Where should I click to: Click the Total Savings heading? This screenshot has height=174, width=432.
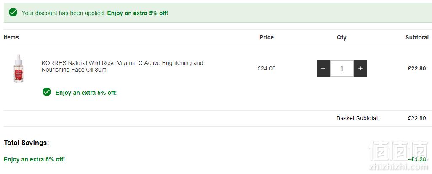coord(27,143)
